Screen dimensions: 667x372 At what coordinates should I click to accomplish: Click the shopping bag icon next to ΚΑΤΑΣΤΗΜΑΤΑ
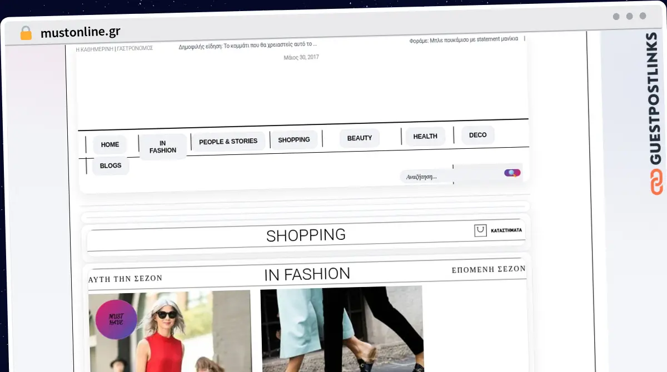pyautogui.click(x=480, y=230)
